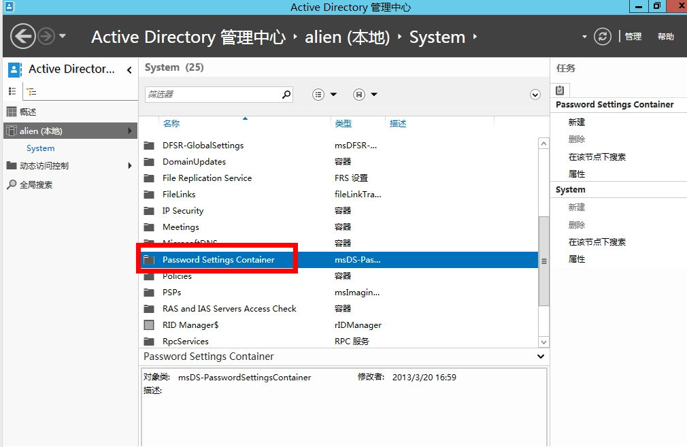Open the view options list dropdown
Viewport: 687px width, 447px height.
pyautogui.click(x=324, y=95)
